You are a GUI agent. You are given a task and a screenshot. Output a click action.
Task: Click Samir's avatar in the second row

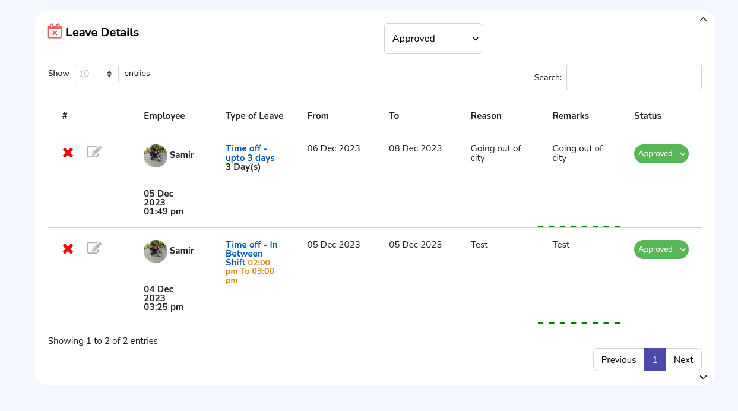(x=156, y=251)
